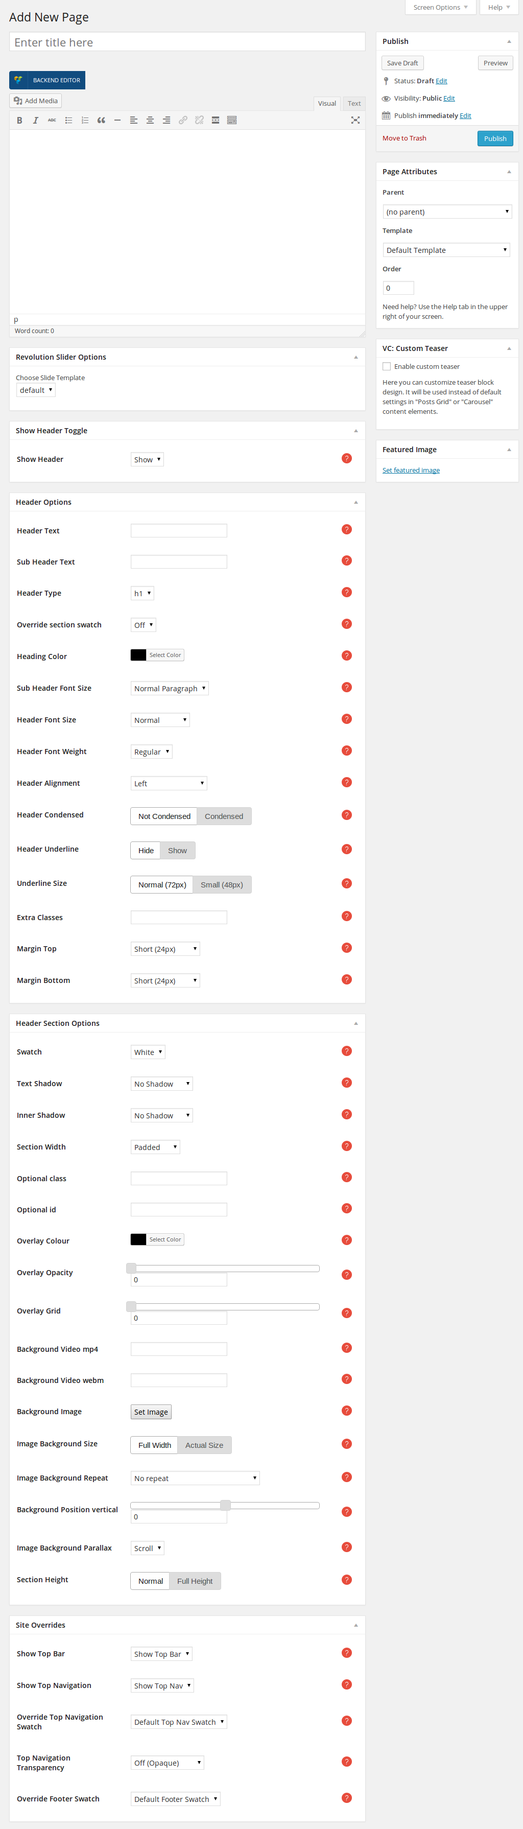Click the page title input field

[x=187, y=42]
